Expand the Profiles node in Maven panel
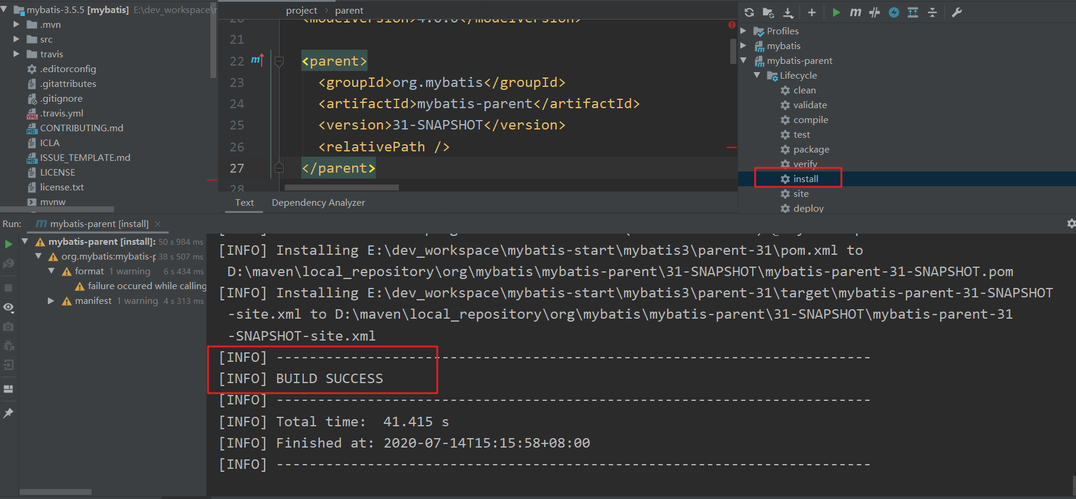Image resolution: width=1076 pixels, height=499 pixels. [744, 31]
